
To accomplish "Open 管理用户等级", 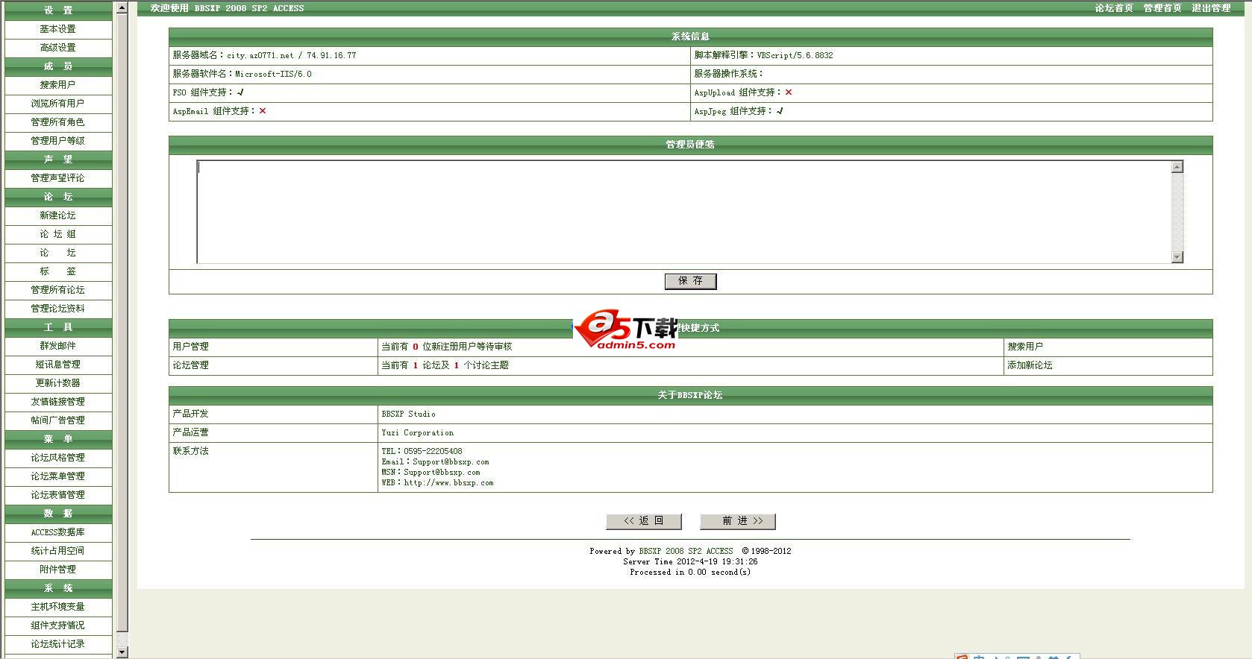I will pos(57,141).
